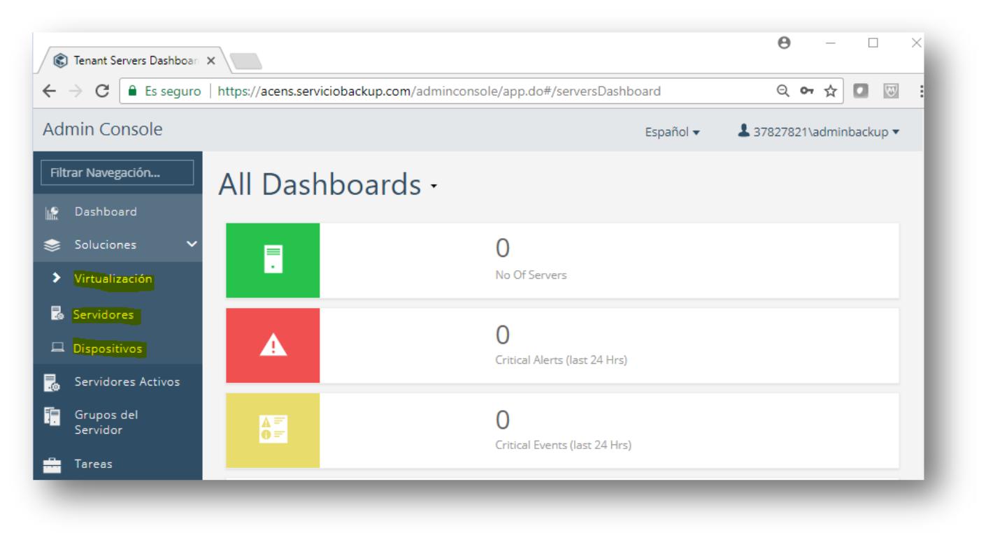Open the 37827821\adminbackup user menu
Image resolution: width=986 pixels, height=542 pixels.
[x=819, y=131]
